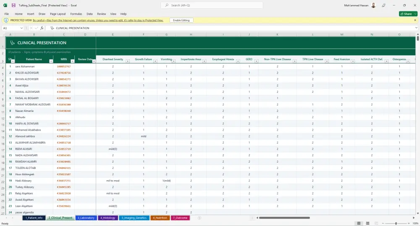
Task: Add a new sheet with plus icon
Action: pyautogui.click(x=199, y=218)
